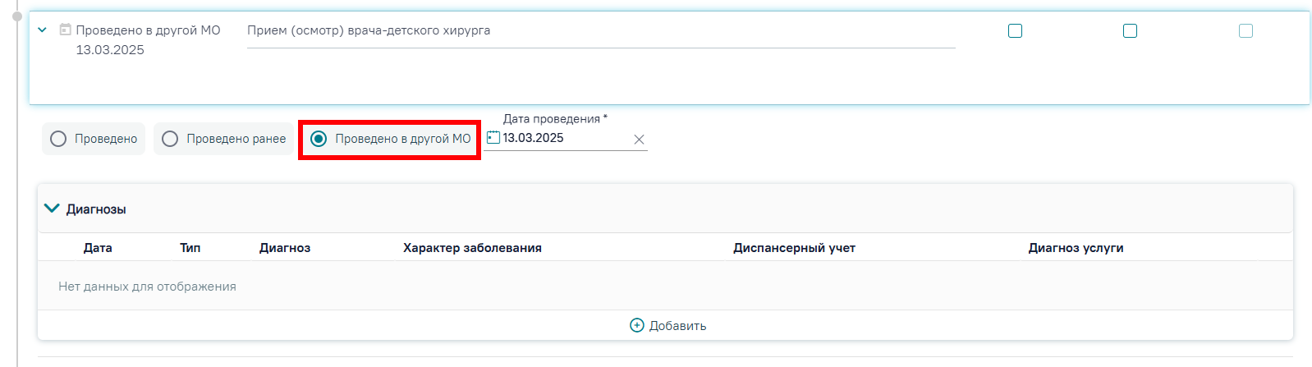
Task: Select the Проведено radio option
Action: point(94,139)
